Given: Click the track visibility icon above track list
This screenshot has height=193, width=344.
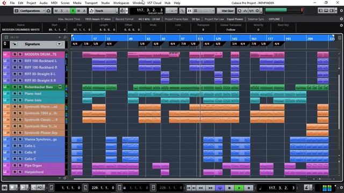Looking at the screenshot, I should pyautogui.click(x=6, y=37).
